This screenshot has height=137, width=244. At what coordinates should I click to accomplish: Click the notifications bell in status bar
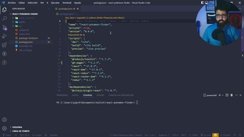[240, 135]
